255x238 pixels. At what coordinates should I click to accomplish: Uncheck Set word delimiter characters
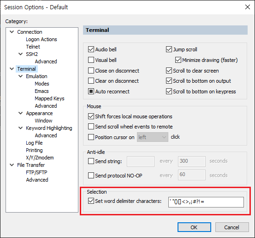pos(91,201)
